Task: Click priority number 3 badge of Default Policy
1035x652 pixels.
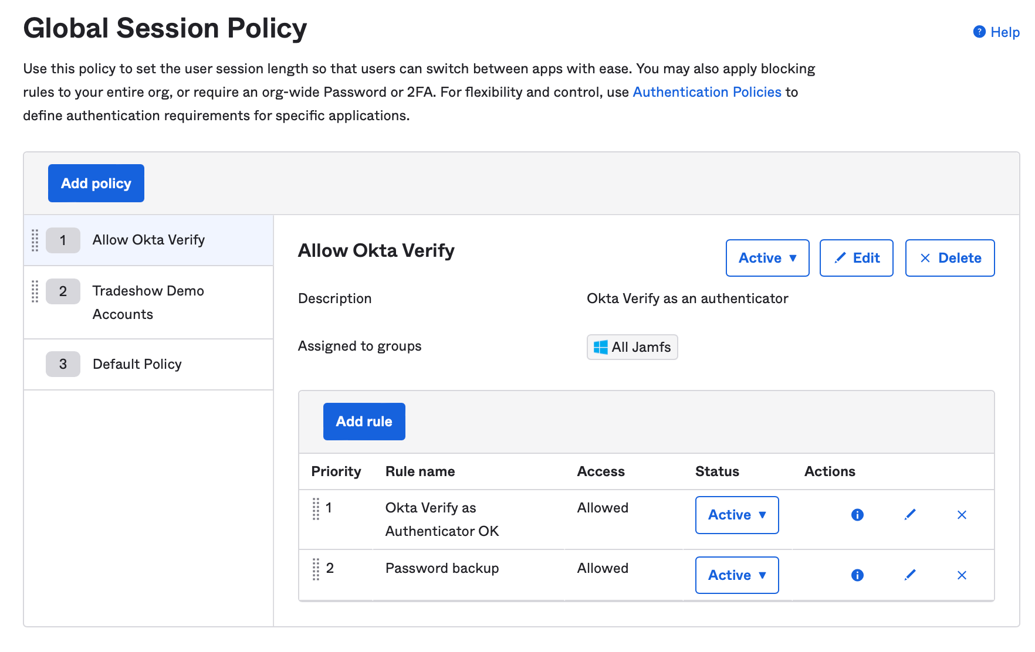Action: pyautogui.click(x=63, y=364)
